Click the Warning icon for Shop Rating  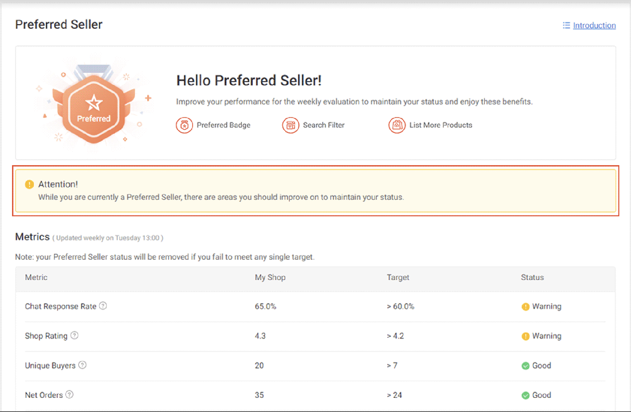(525, 336)
